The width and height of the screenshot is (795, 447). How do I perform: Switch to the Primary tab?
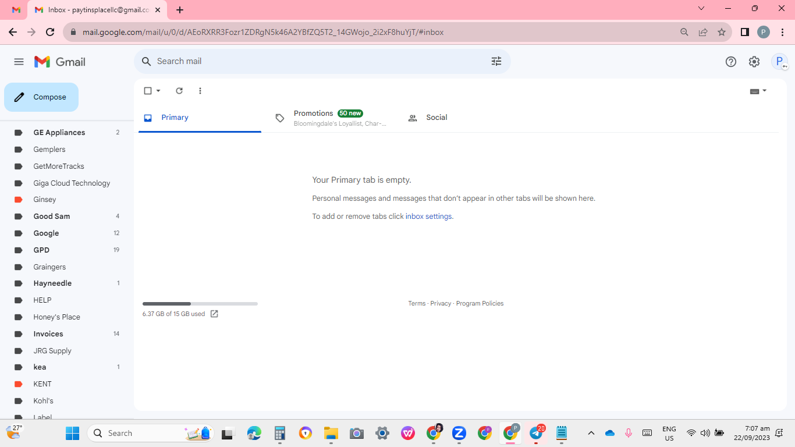click(x=200, y=118)
